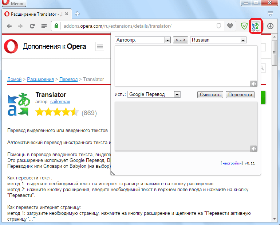Viewport: 280px width, 225px height.
Task: Open the настройки settings link
Action: pos(232,163)
